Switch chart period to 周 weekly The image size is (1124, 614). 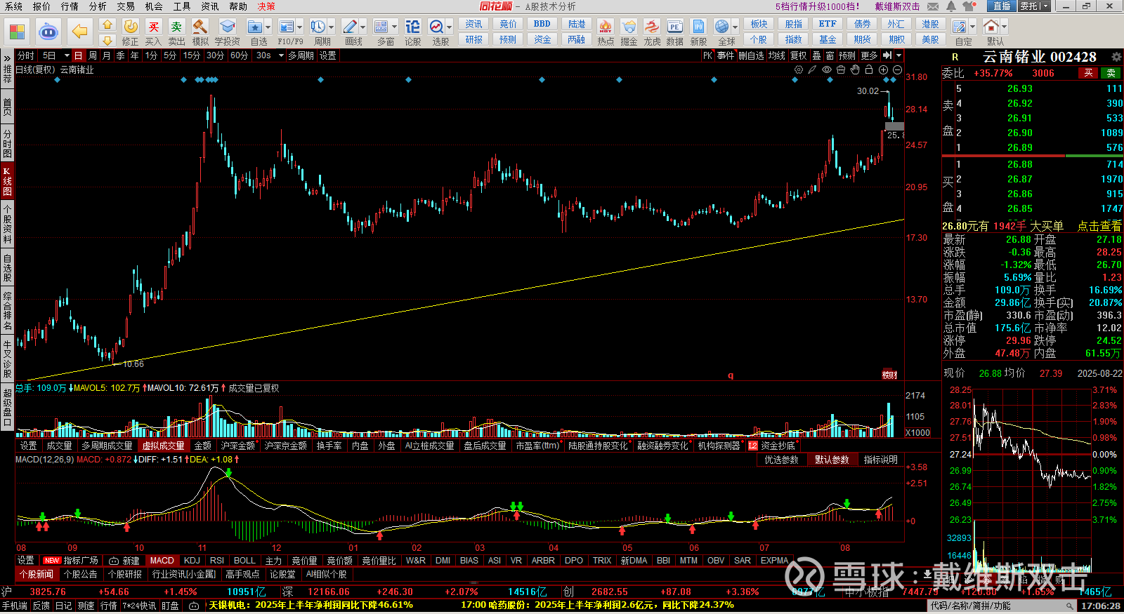(93, 55)
